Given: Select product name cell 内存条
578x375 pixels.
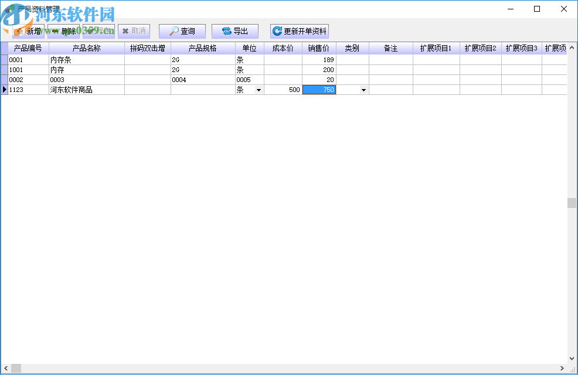Looking at the screenshot, I should click(x=87, y=60).
